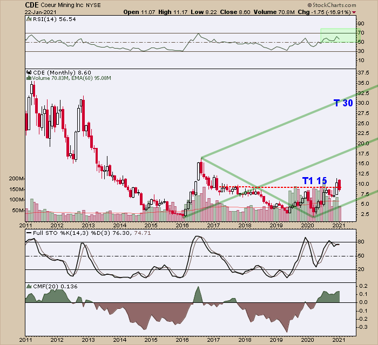This screenshot has height=345, width=378.
Task: Click the 74.71 %D value
Action: click(142, 233)
